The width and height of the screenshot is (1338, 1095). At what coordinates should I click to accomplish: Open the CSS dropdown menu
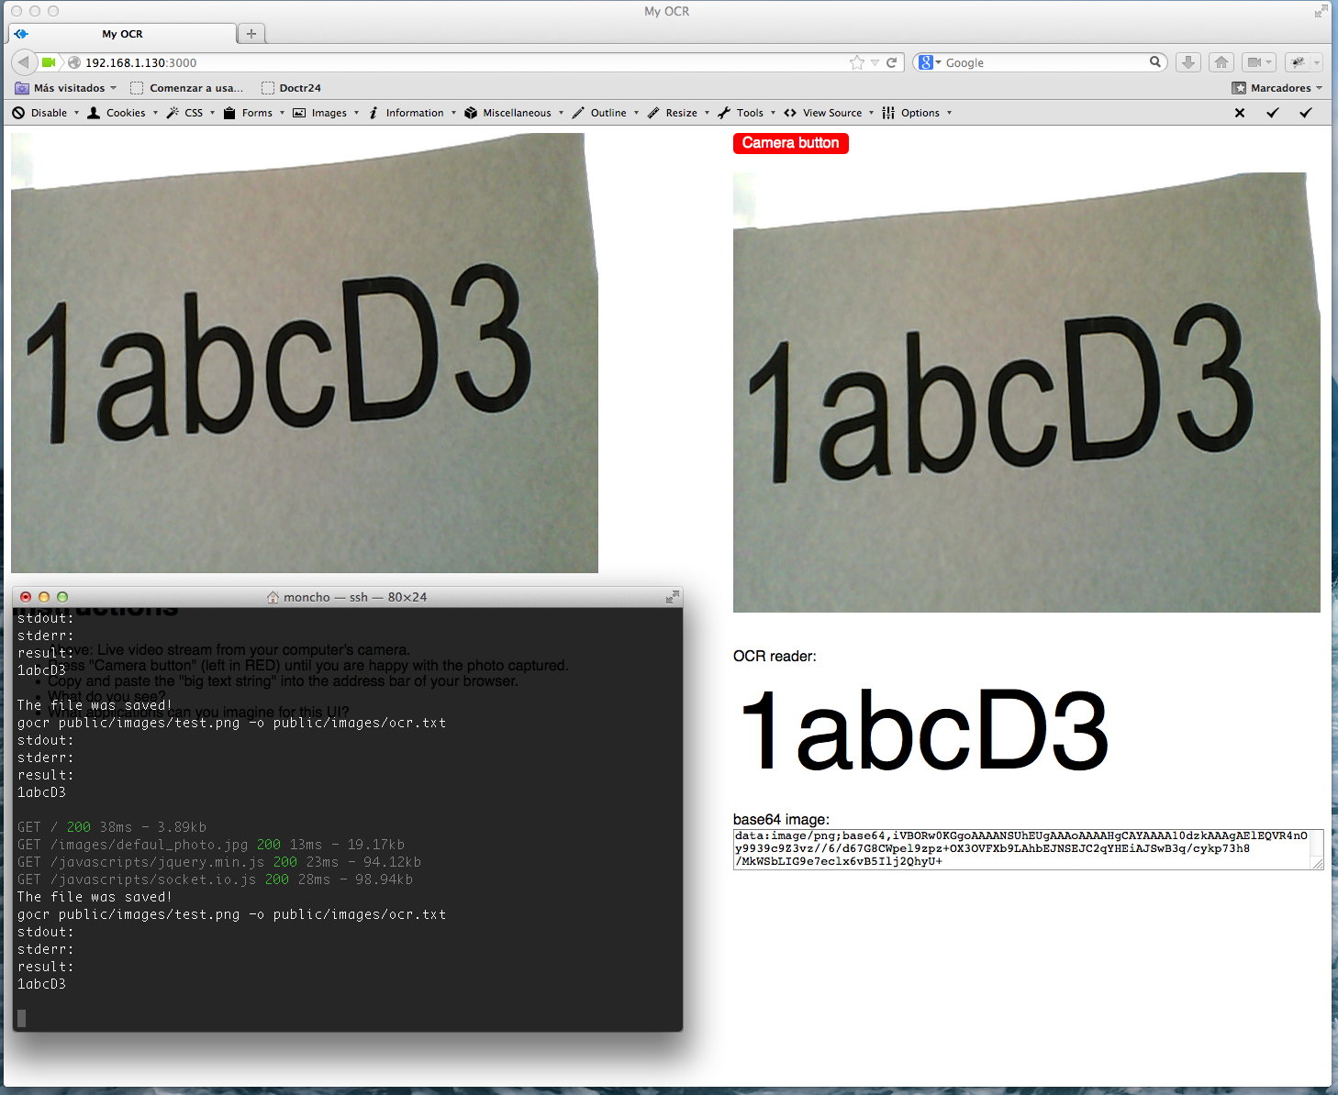coord(191,113)
